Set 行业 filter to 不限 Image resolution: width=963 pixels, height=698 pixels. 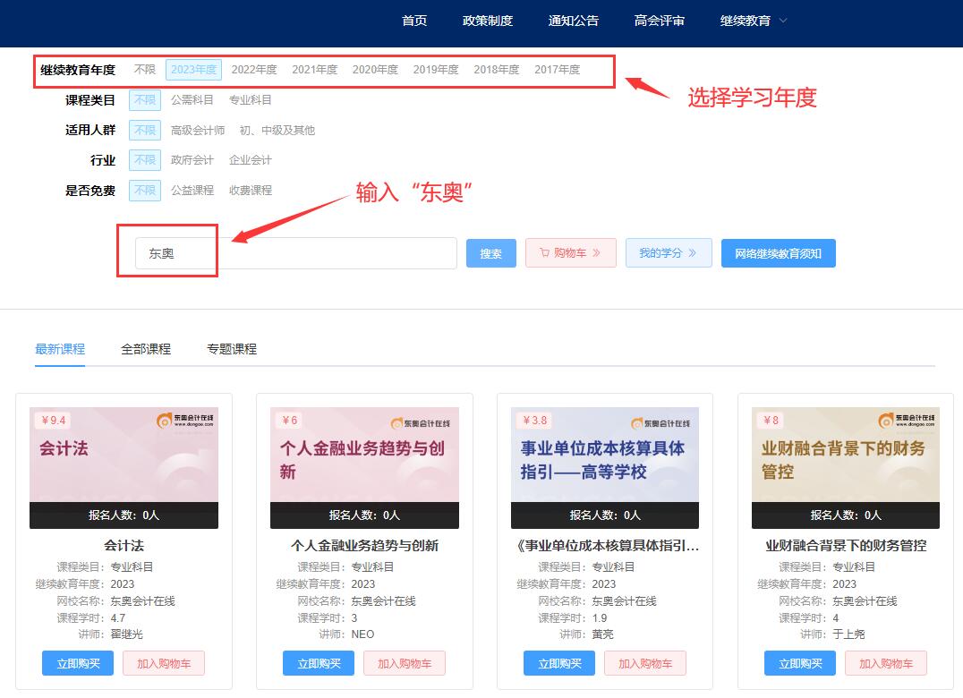tap(144, 160)
